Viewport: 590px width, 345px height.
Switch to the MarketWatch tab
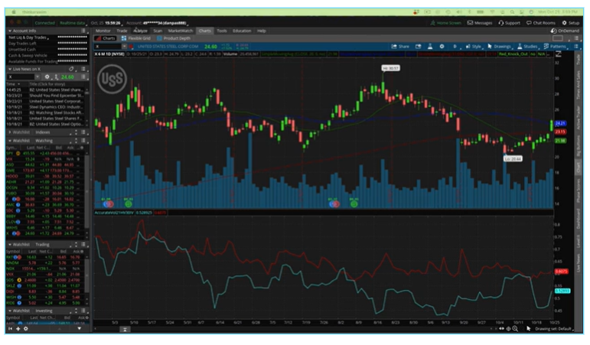click(x=181, y=31)
